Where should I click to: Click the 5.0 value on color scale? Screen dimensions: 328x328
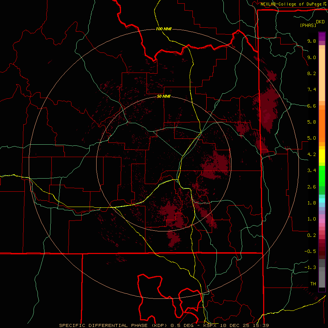(x=312, y=138)
